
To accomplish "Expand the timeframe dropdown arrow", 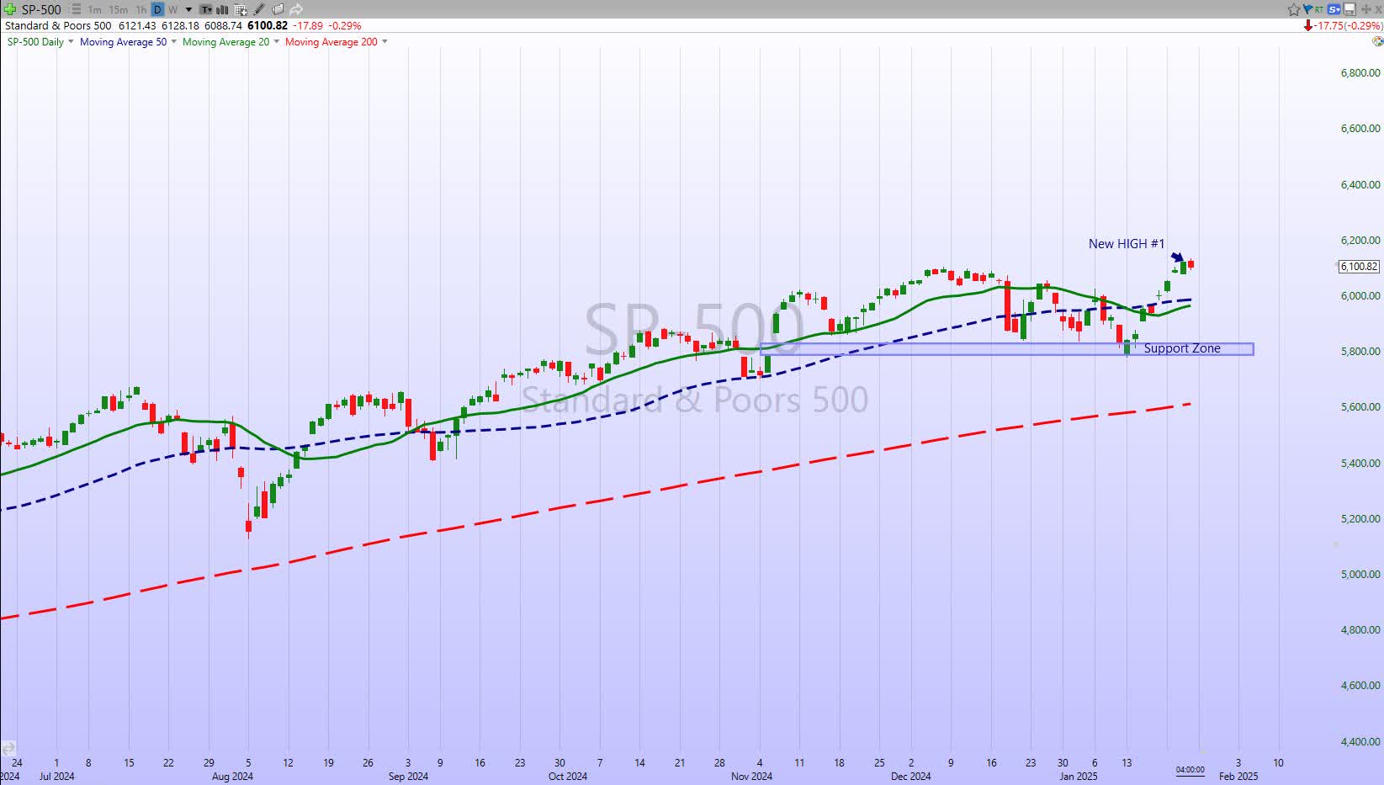I will [189, 10].
